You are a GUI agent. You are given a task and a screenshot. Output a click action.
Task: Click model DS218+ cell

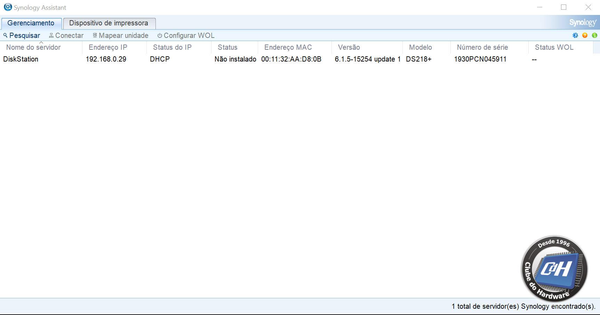(x=418, y=59)
